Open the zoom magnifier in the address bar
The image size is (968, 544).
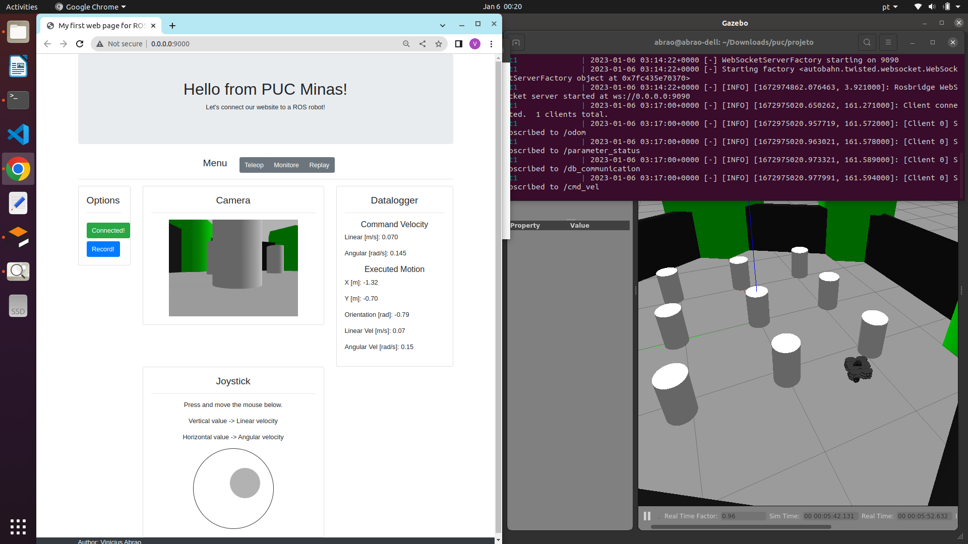point(406,44)
